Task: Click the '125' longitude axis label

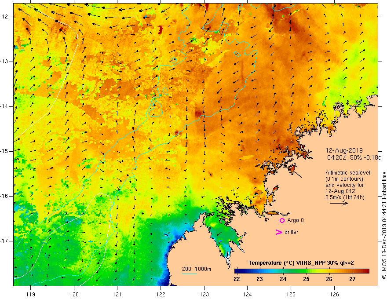Action: click(x=291, y=294)
